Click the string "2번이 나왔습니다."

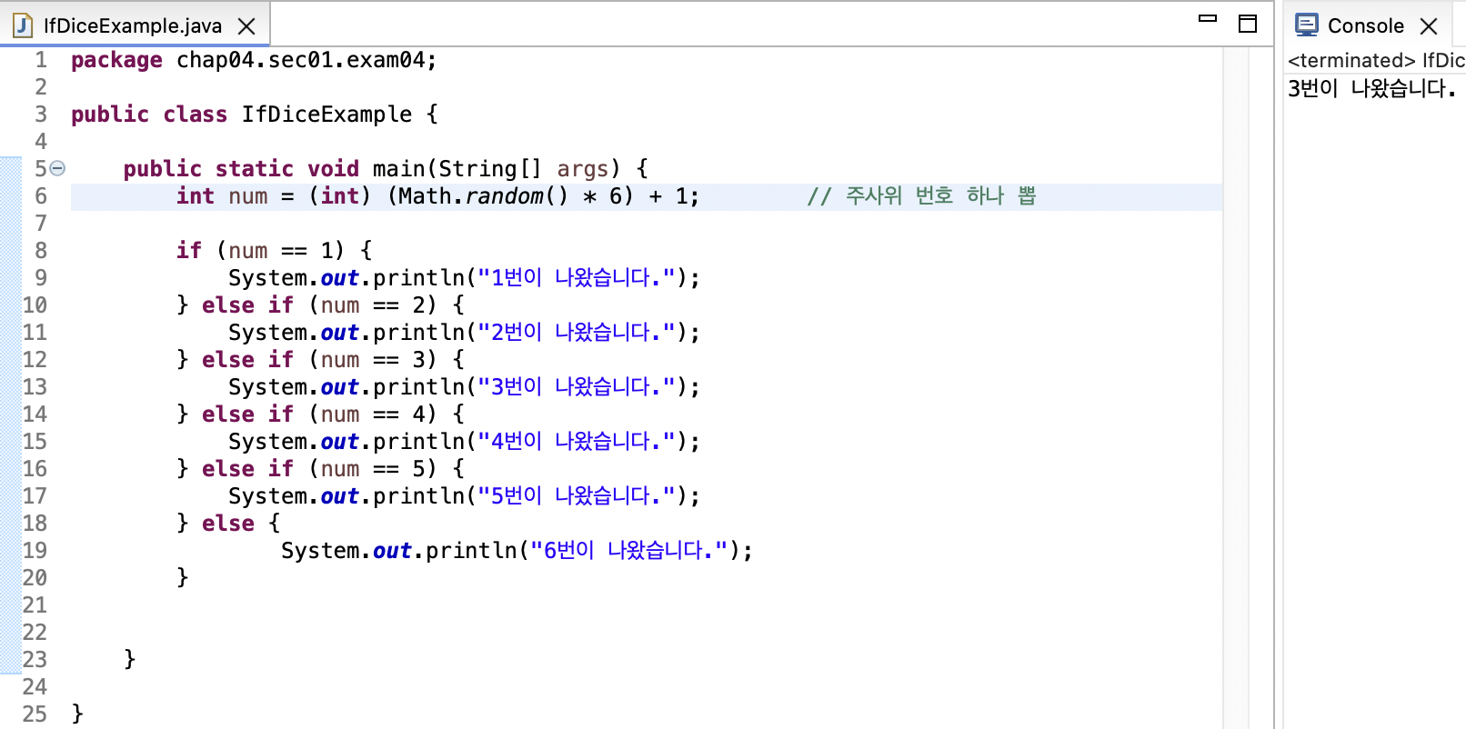[x=577, y=333]
